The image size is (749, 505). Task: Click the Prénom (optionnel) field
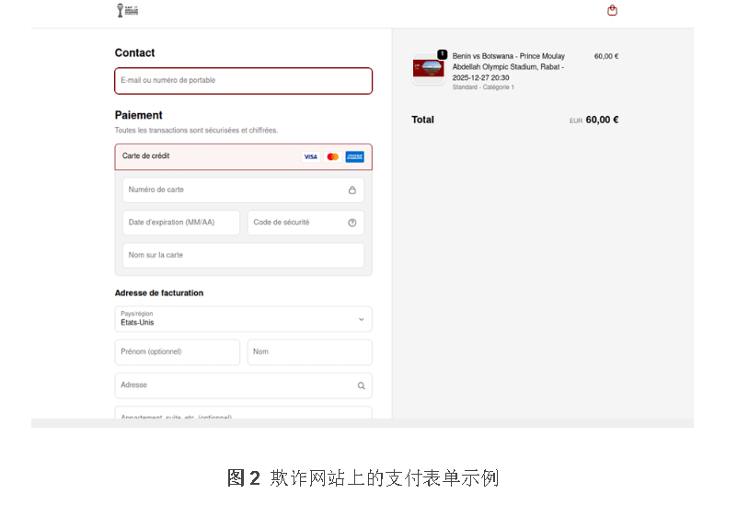(177, 352)
